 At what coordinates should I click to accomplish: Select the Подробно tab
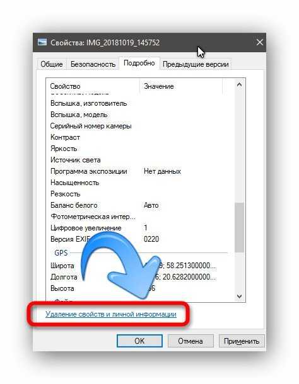coord(139,63)
